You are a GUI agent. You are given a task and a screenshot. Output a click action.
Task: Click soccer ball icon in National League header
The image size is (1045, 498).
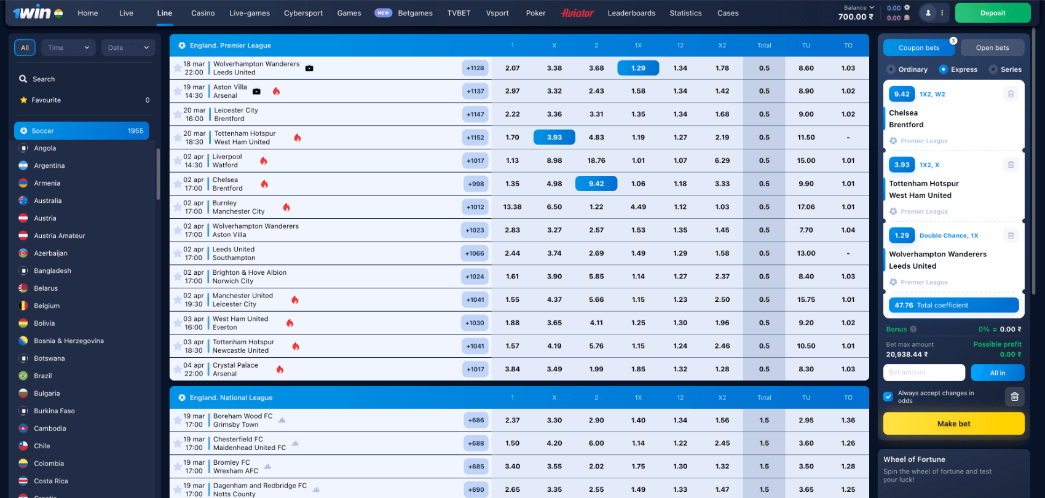182,398
